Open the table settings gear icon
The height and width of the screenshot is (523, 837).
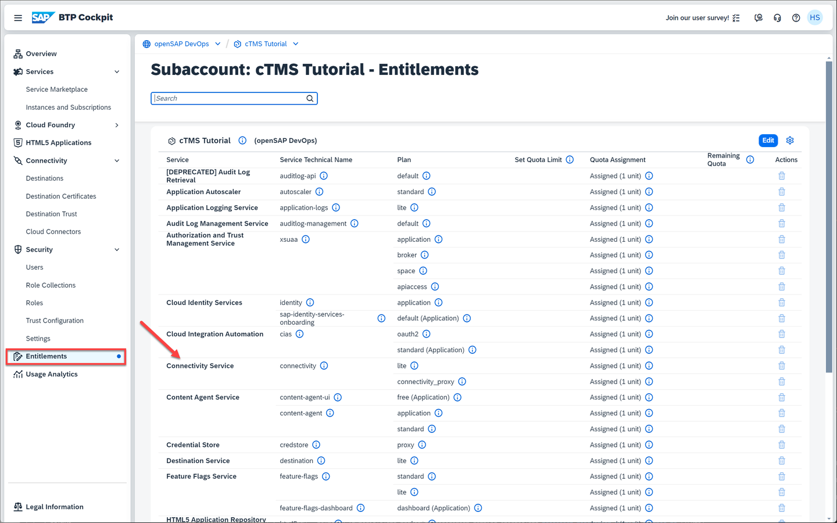point(790,141)
